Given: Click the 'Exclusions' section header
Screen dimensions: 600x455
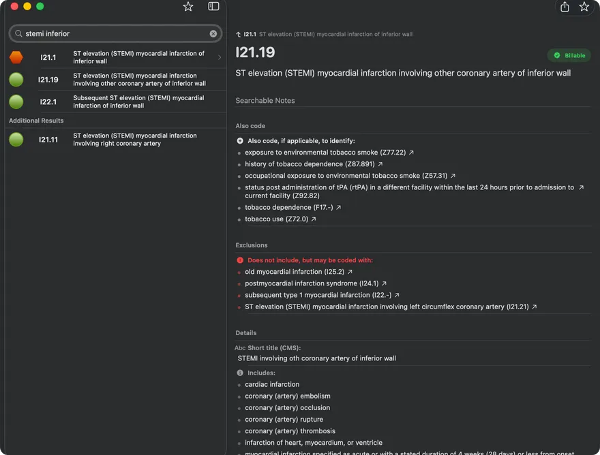Looking at the screenshot, I should [252, 245].
